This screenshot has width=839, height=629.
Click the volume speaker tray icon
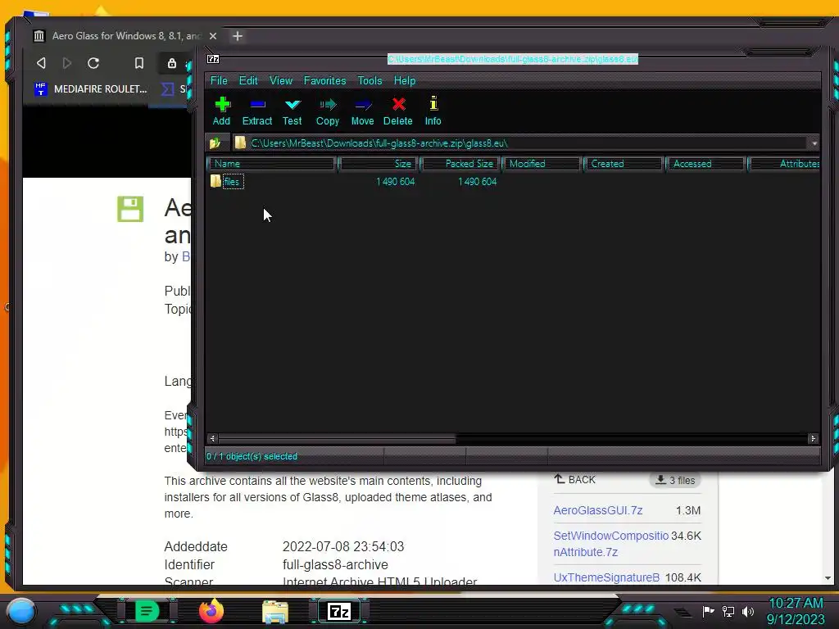748,611
